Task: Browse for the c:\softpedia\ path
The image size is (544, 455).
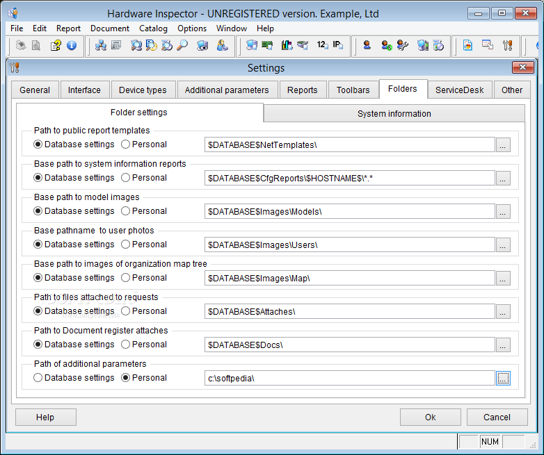Action: click(x=503, y=378)
